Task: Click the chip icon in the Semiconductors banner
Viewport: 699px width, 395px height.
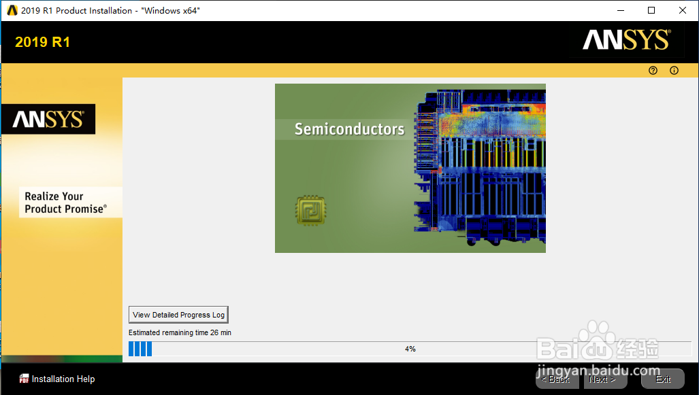Action: tap(311, 210)
